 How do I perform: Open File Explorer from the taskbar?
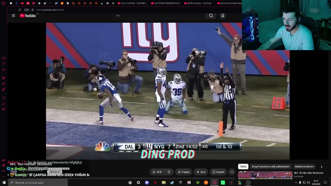pyautogui.click(x=164, y=183)
